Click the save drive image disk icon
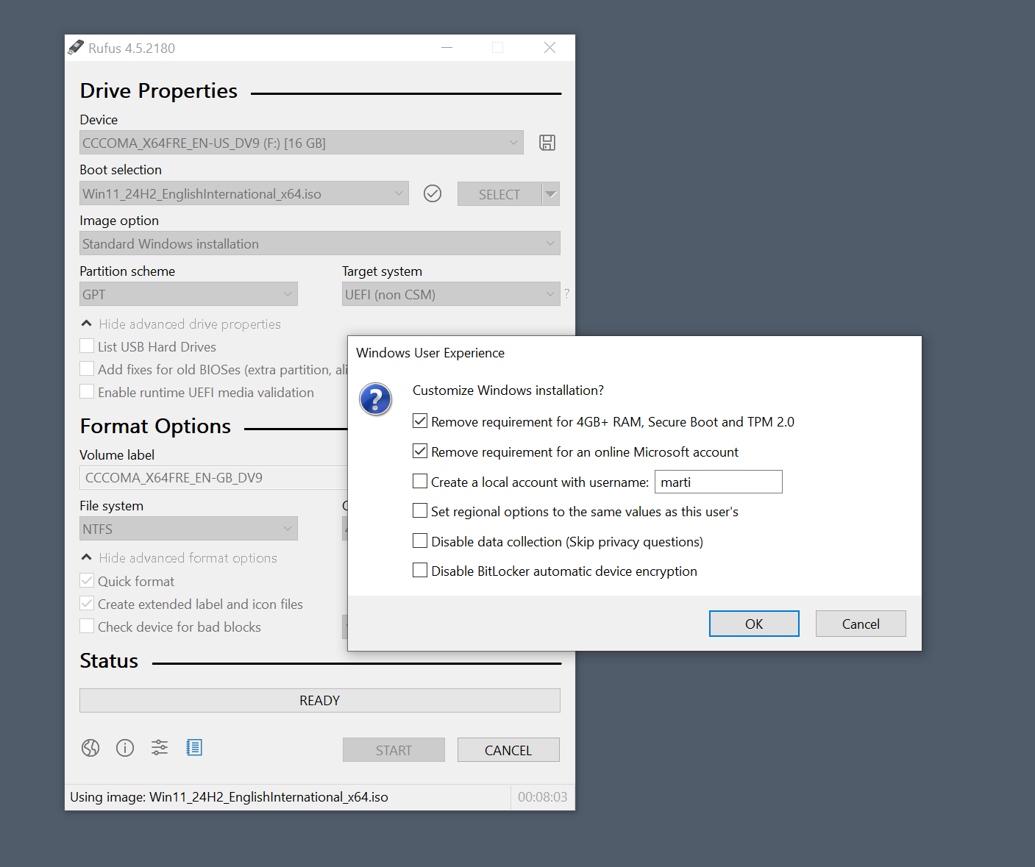Screen dimensions: 1035x867 (x=547, y=143)
